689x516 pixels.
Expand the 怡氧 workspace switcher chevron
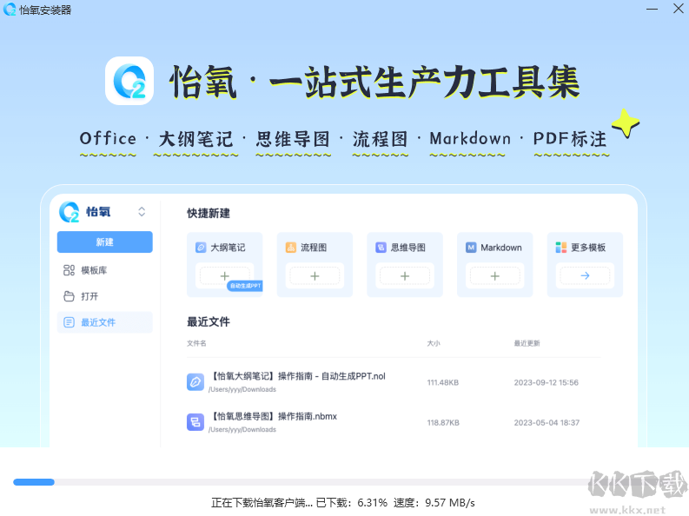click(x=142, y=212)
